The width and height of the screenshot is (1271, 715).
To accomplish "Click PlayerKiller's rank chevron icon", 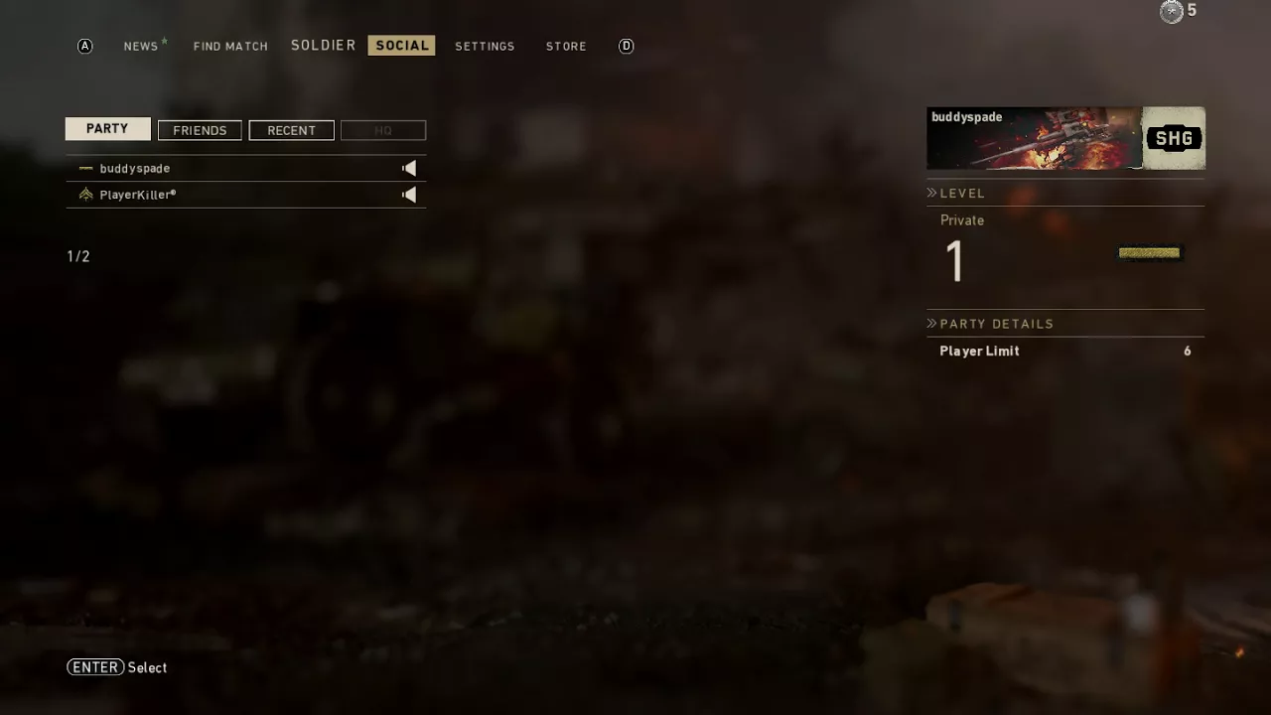I will pyautogui.click(x=86, y=195).
